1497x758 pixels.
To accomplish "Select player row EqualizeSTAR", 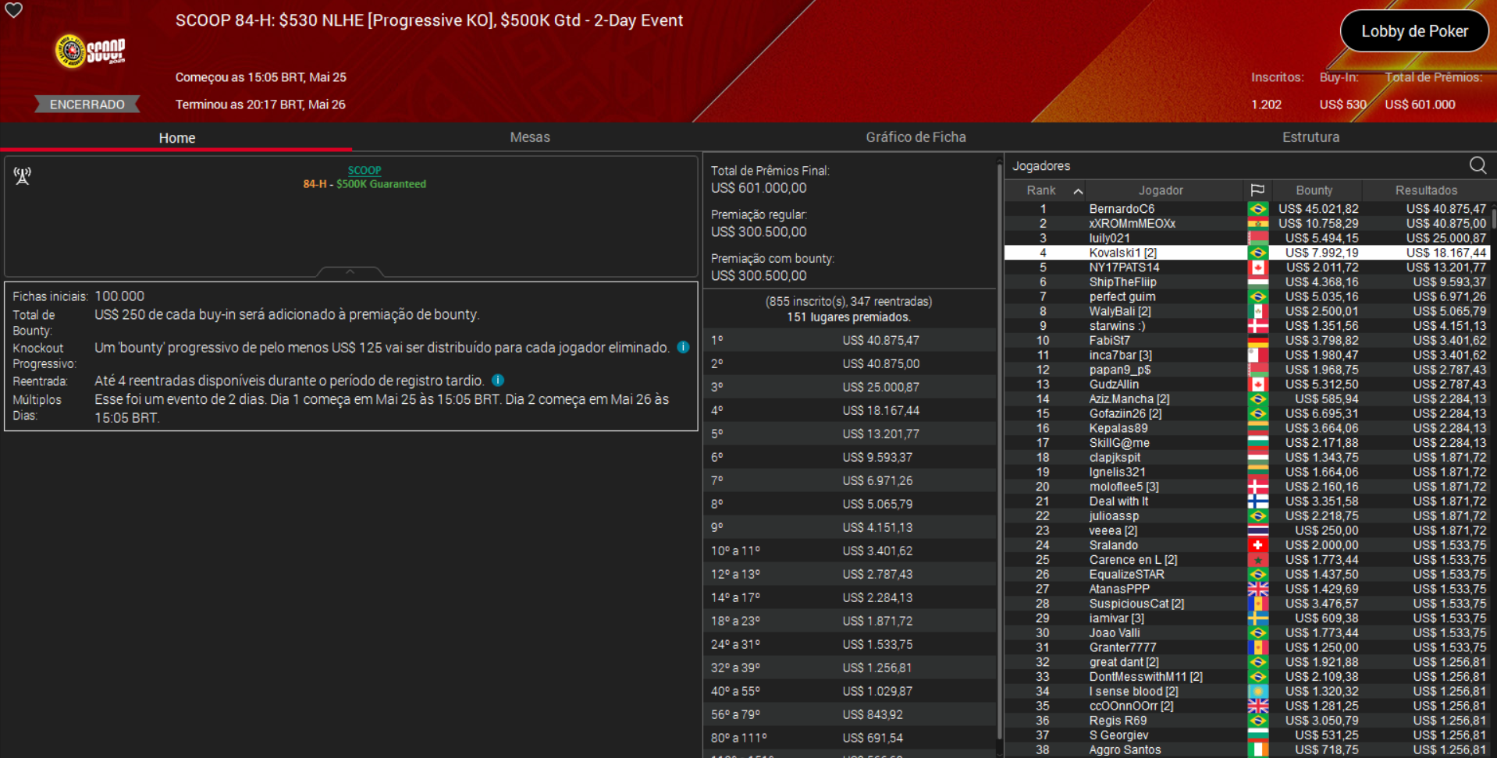I will tap(1247, 575).
